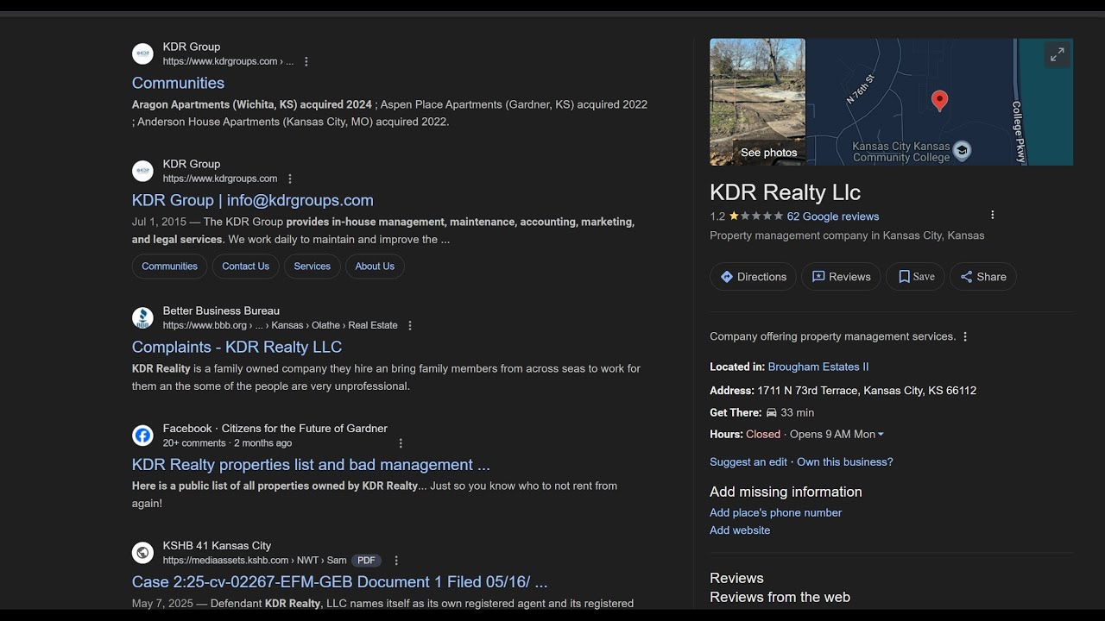Click the Own this business? link
Viewport: 1105px width, 621px height.
845,462
